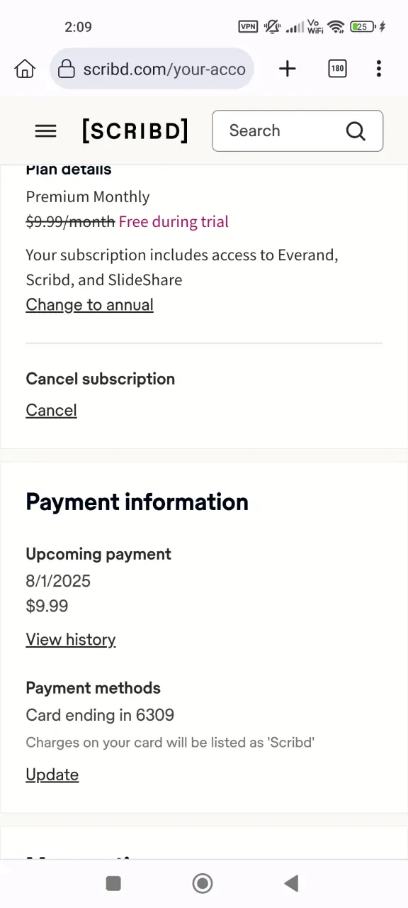408x908 pixels.
Task: Focus the Search input field
Action: (x=297, y=131)
